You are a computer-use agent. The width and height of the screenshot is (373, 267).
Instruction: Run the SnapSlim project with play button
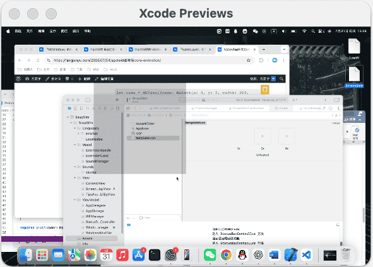point(117,100)
